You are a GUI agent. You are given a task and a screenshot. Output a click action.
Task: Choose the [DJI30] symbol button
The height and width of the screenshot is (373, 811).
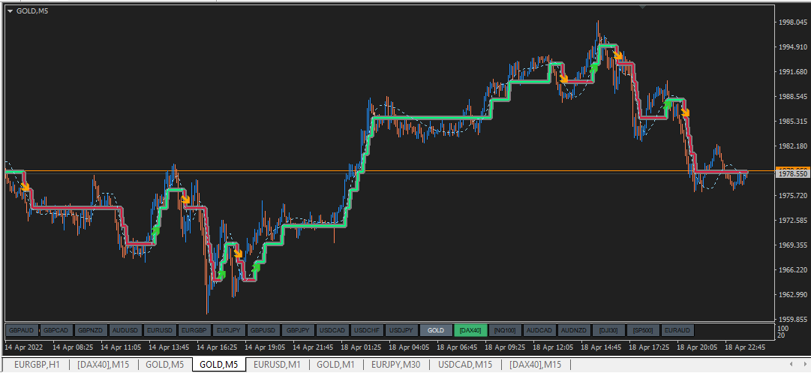608,330
